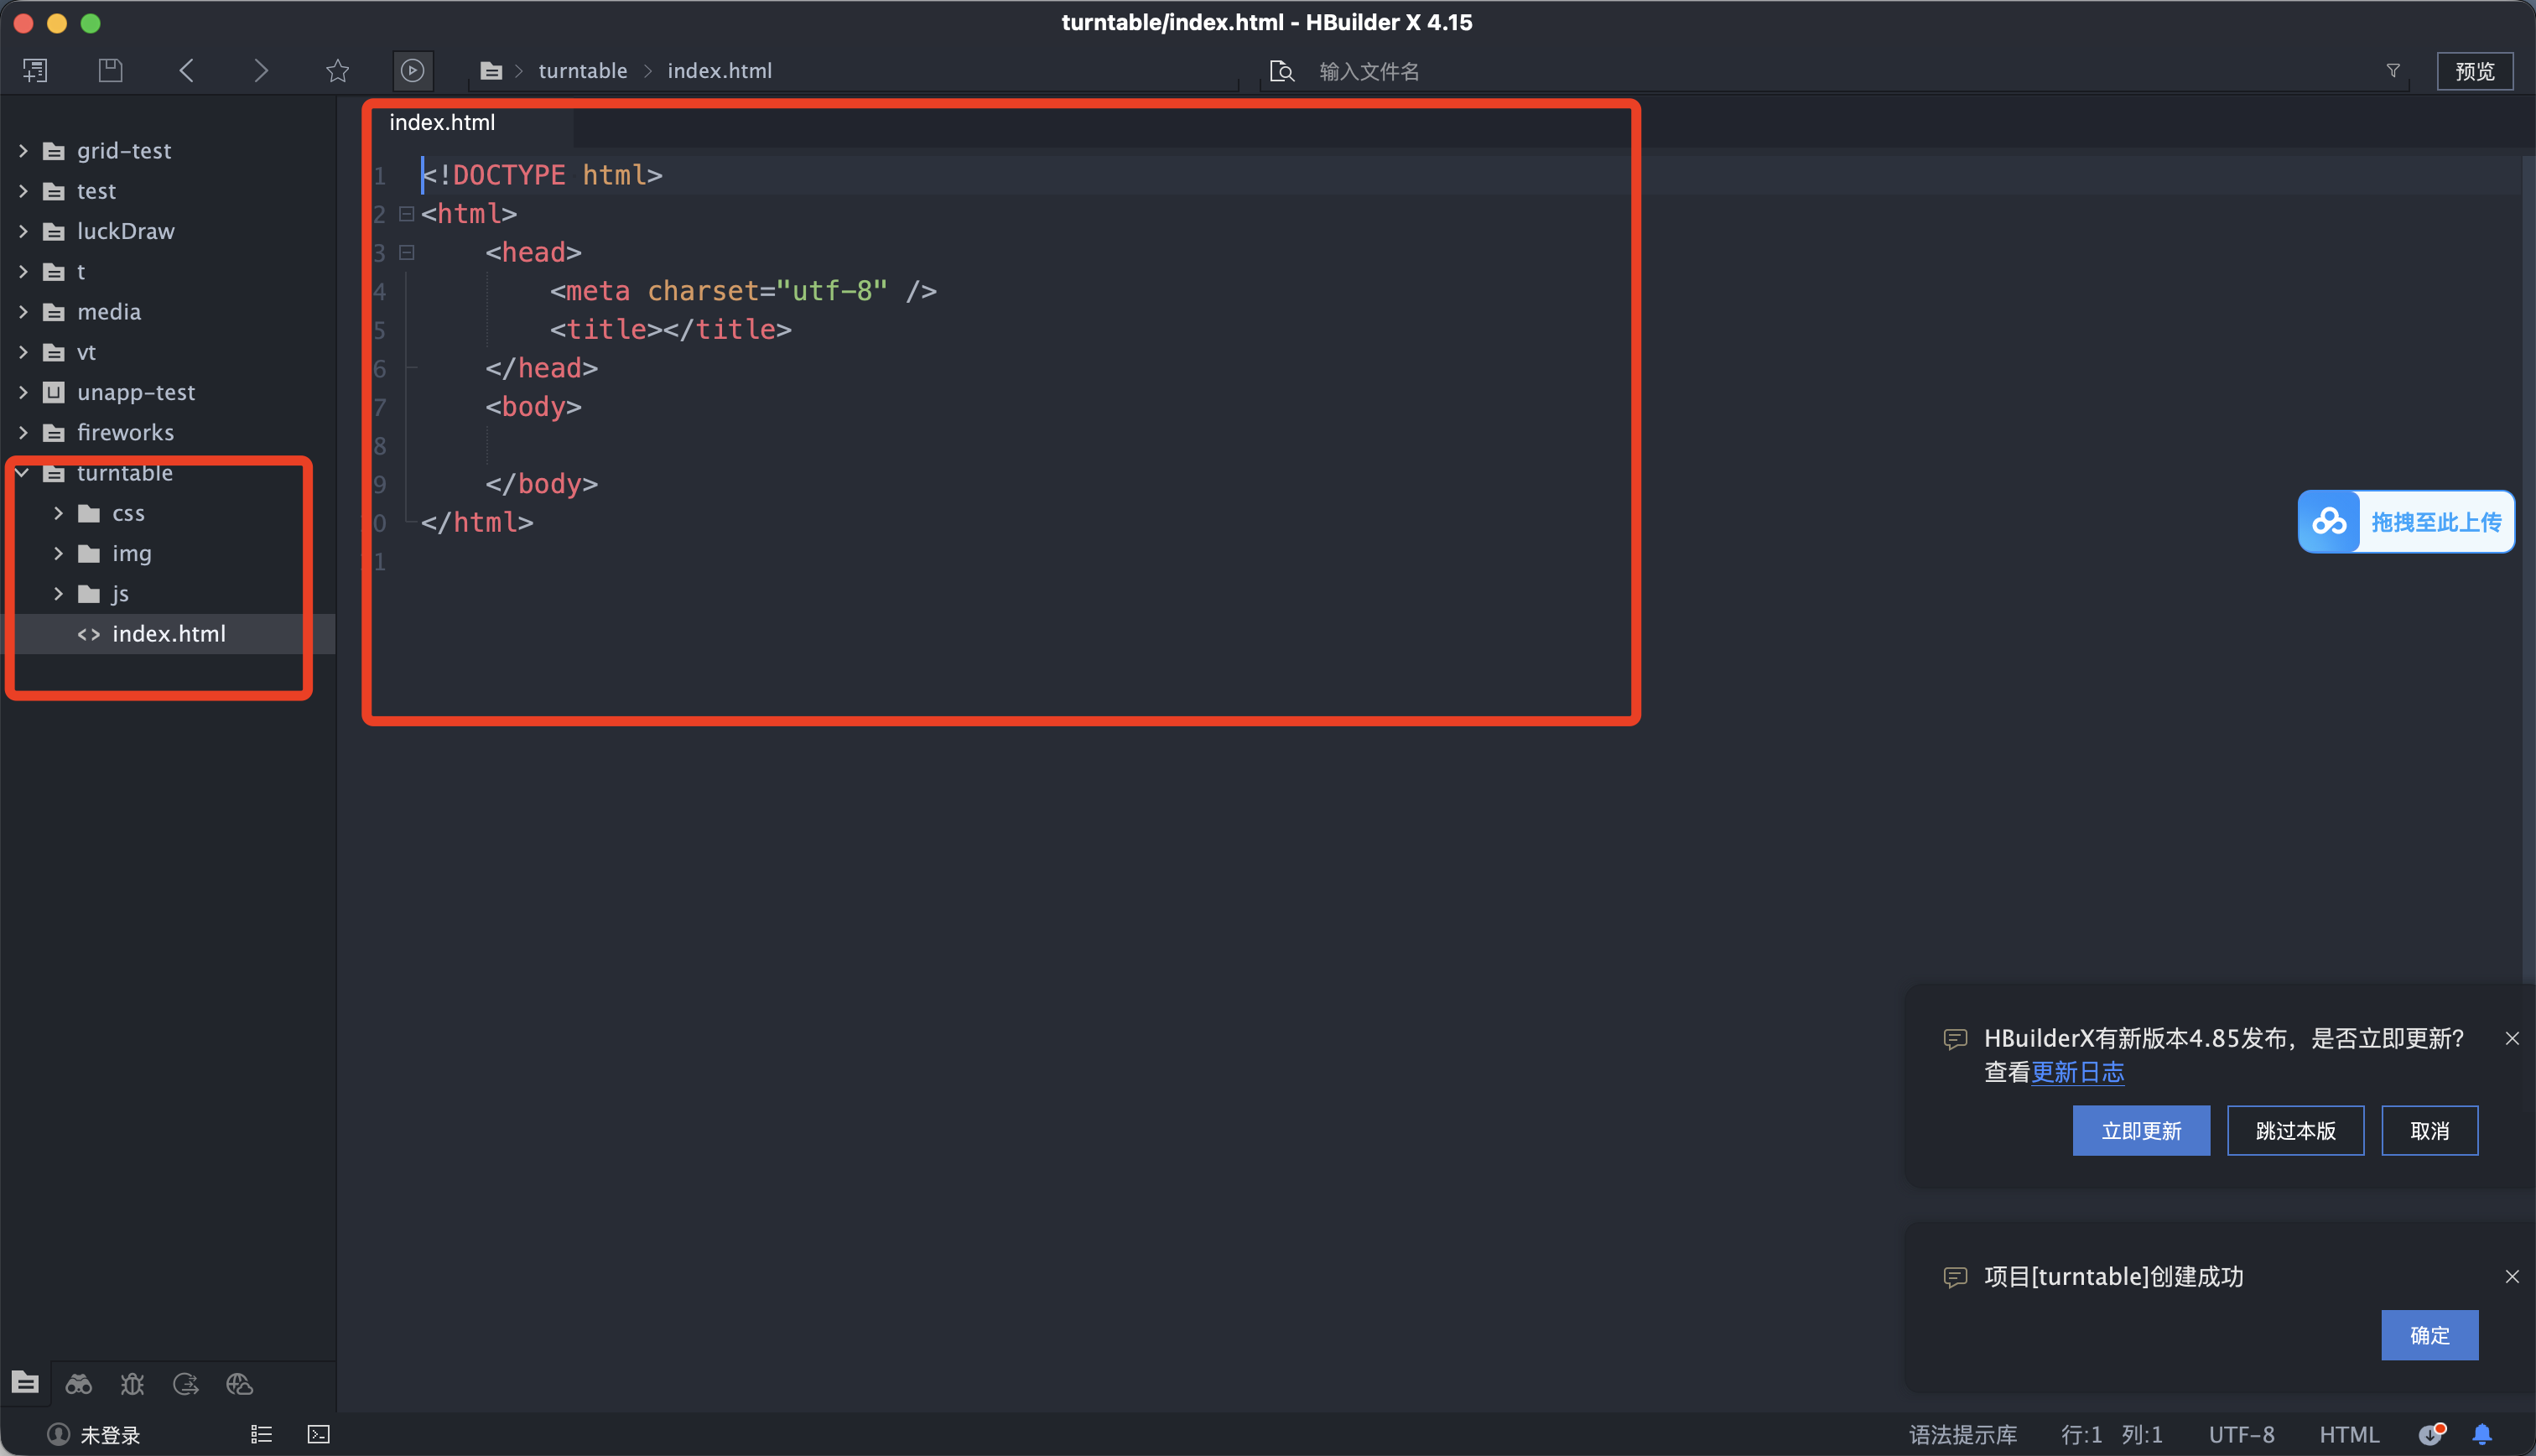Expand the fireworks project
The image size is (2536, 1456).
coord(22,433)
